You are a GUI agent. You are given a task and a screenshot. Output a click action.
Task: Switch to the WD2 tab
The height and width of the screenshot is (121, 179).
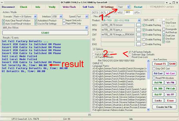click(x=120, y=13)
